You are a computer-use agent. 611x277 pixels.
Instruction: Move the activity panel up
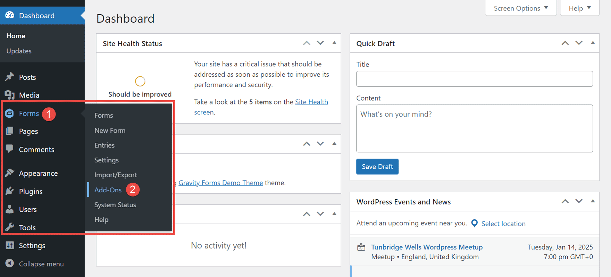[307, 214]
